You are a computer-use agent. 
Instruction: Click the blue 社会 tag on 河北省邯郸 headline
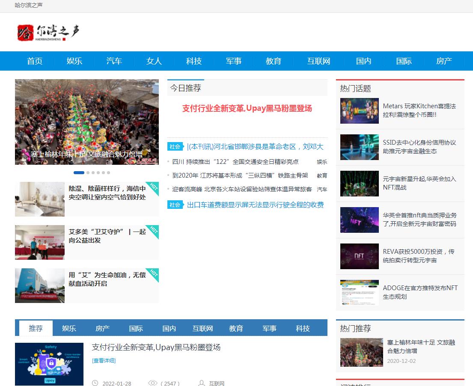[175, 146]
